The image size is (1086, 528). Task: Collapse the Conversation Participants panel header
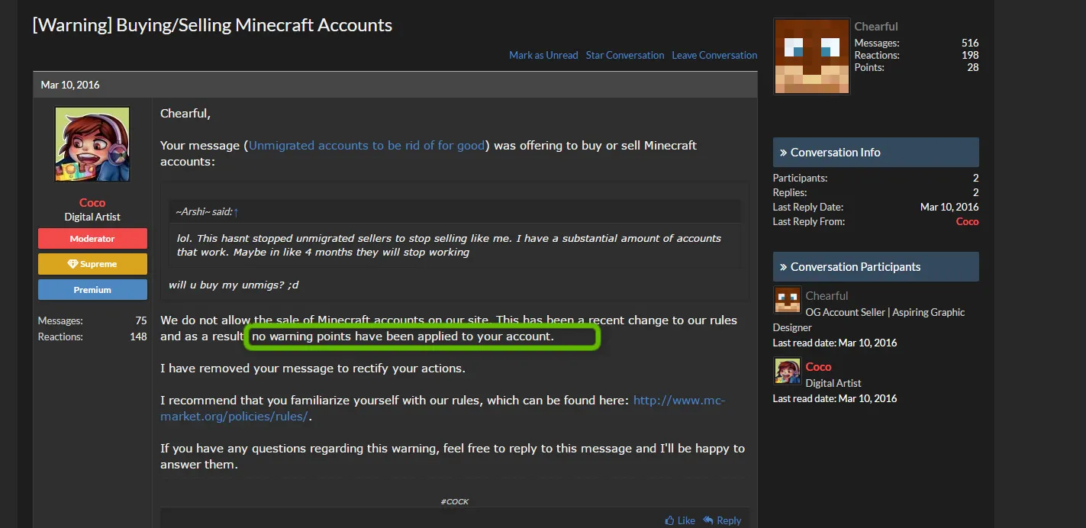[875, 266]
